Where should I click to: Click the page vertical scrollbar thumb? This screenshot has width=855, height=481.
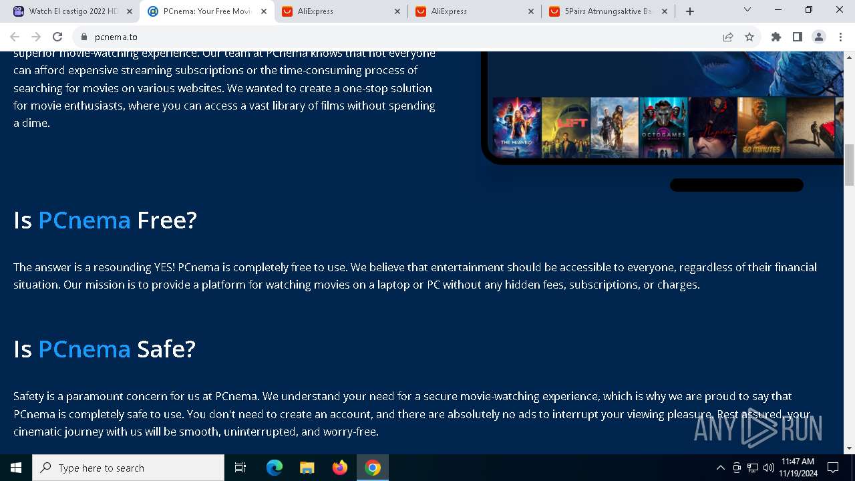850,164
